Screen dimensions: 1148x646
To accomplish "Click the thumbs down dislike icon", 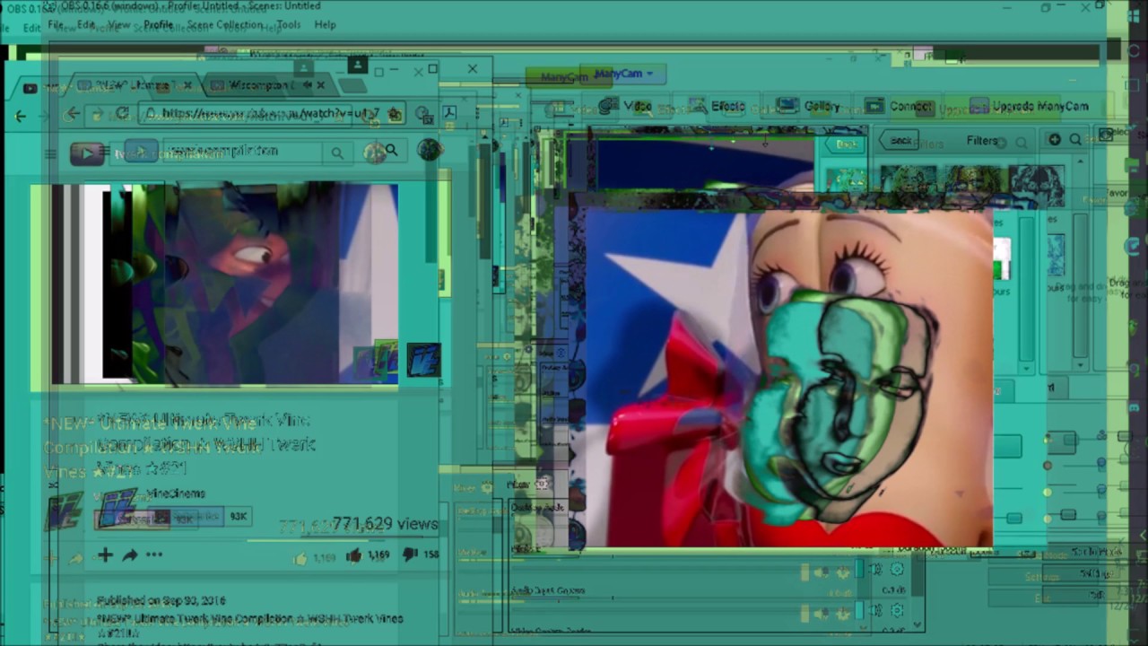I will tap(410, 555).
